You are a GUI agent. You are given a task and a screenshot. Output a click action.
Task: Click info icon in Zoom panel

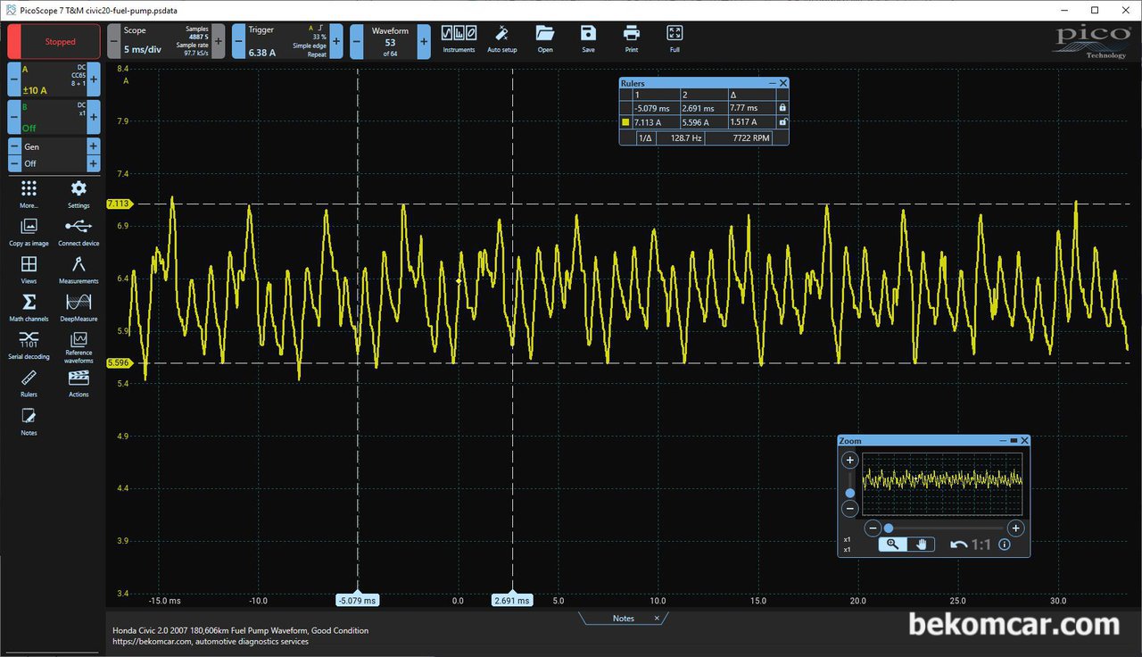pyautogui.click(x=1005, y=545)
